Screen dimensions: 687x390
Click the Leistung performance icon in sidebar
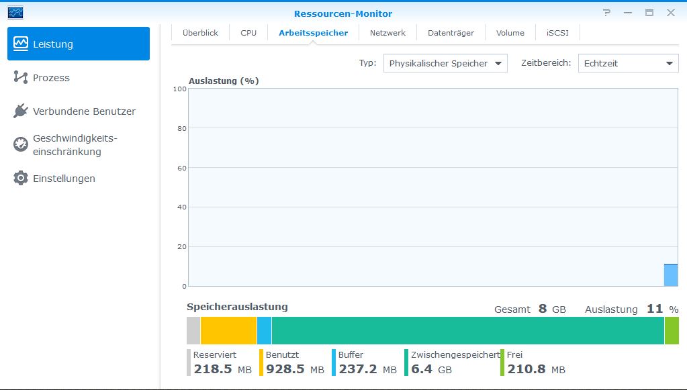(x=21, y=44)
